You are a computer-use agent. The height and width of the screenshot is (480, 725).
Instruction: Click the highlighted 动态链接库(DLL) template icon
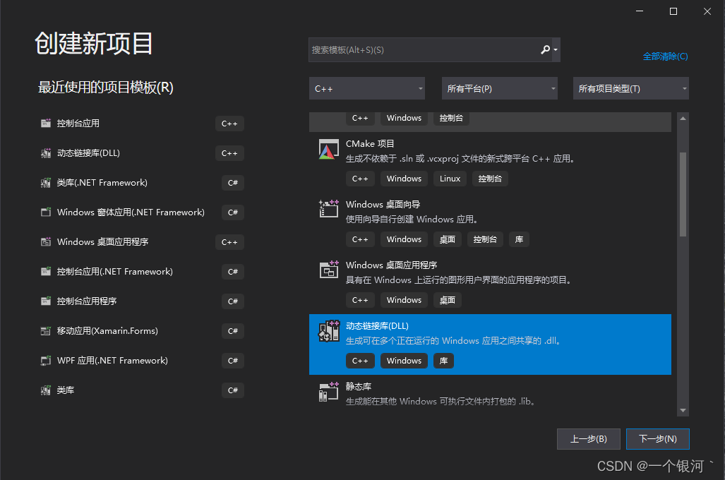tap(329, 330)
